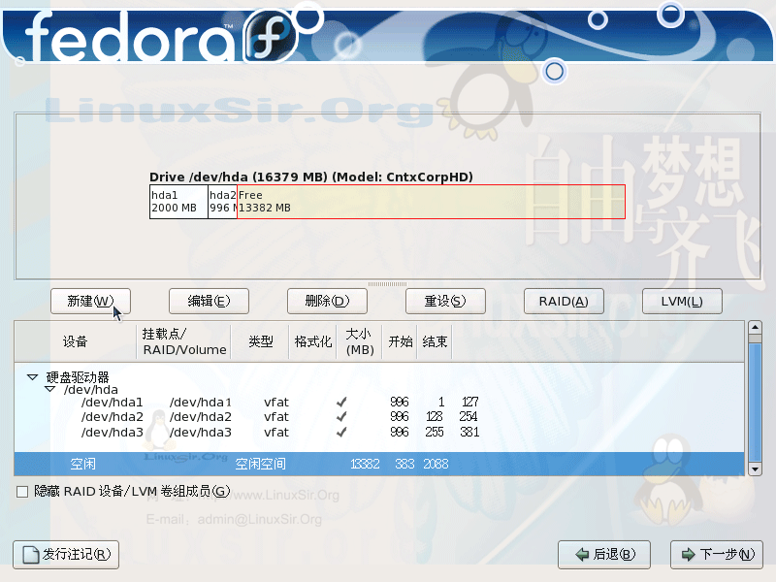Click format checkmark for /dev/hda3

point(341,432)
